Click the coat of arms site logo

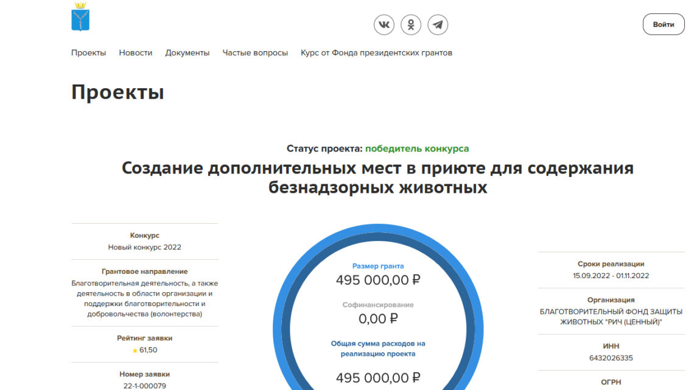pyautogui.click(x=80, y=17)
